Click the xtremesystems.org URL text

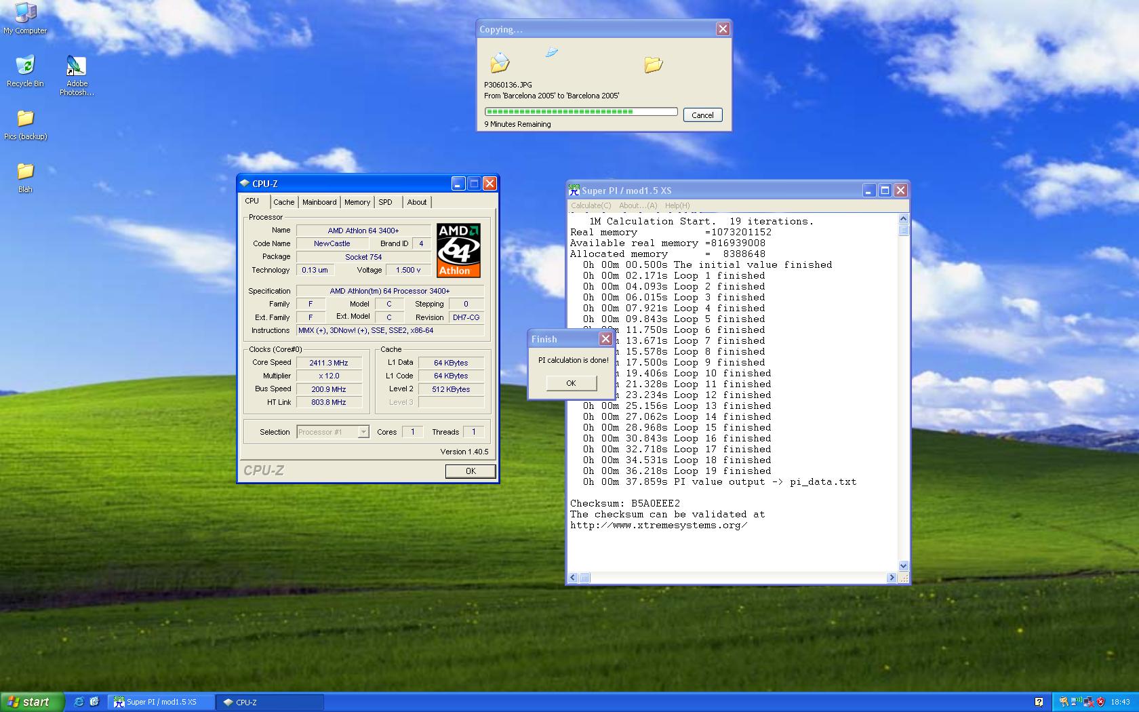(659, 525)
